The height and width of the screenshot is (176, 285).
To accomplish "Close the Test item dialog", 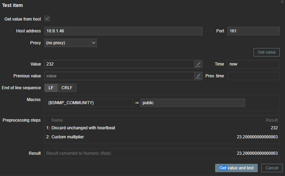I will coord(282,2).
